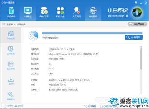The height and width of the screenshot is (109, 149).
Task: Open 备份/还原 section
Action: click(44, 12)
